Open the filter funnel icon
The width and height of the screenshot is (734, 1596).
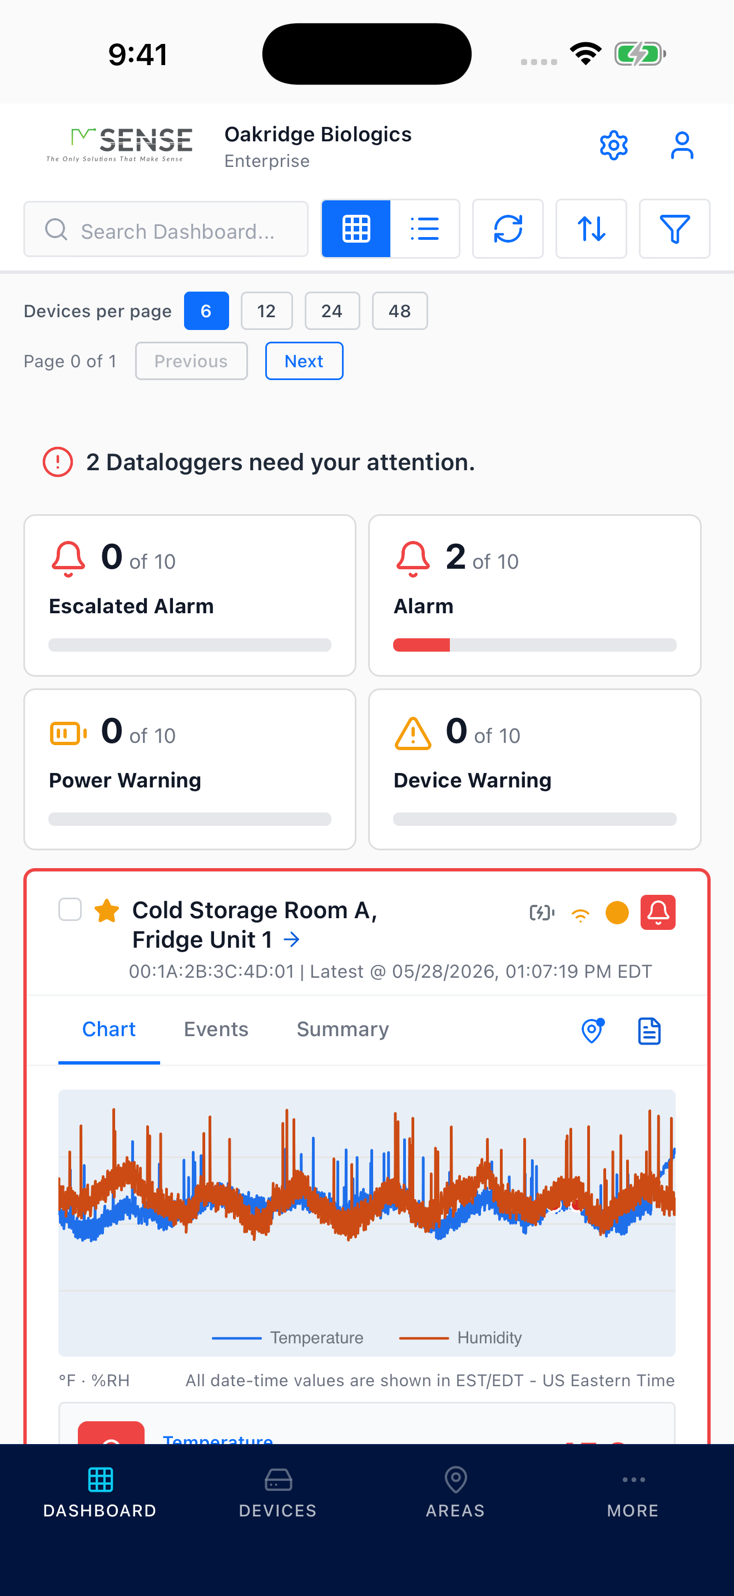674,229
